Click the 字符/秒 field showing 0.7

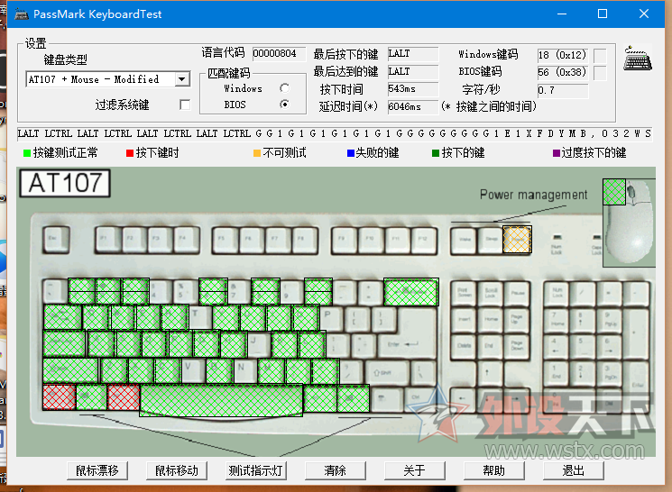562,91
